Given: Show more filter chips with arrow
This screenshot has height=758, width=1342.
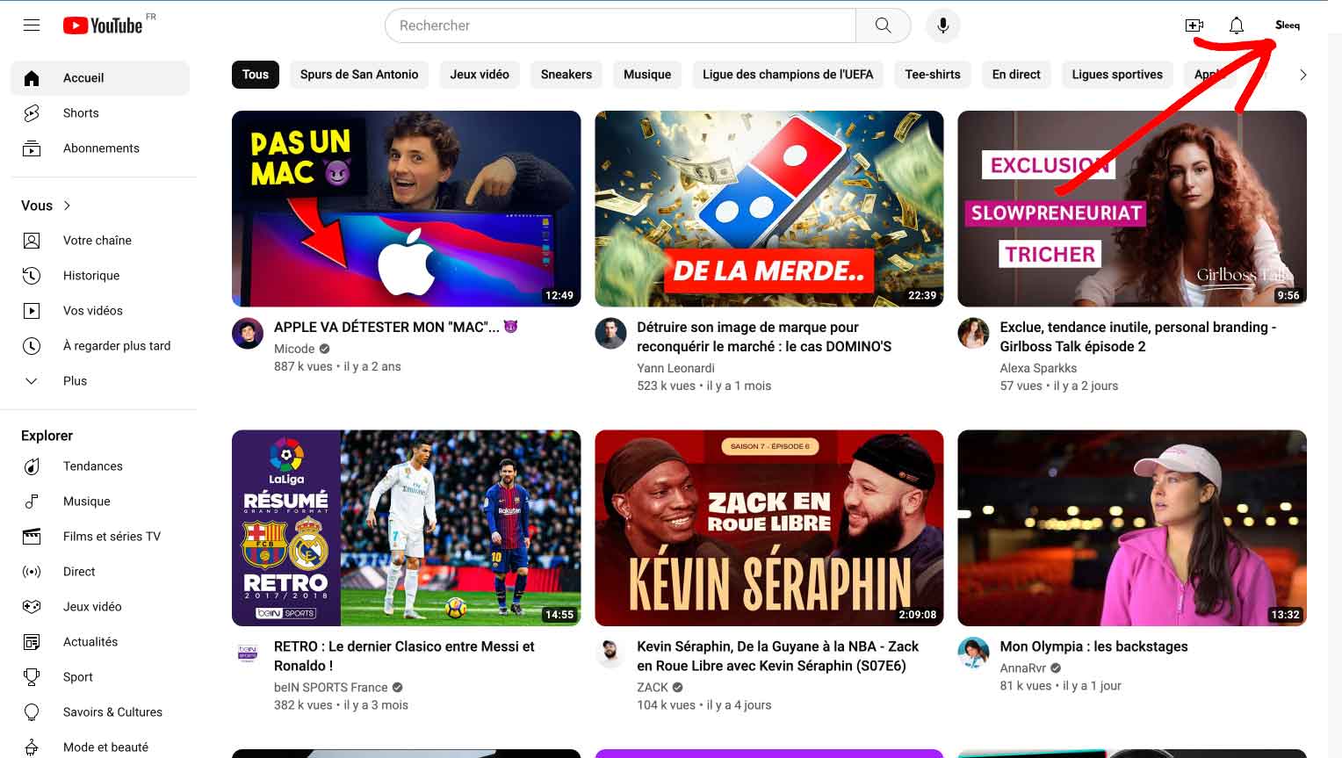Looking at the screenshot, I should [x=1302, y=75].
